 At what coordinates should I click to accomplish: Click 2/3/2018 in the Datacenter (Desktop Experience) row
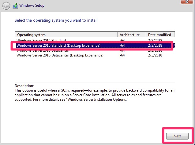155,55
